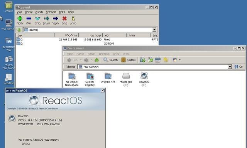This screenshot has width=247, height=148.
Task: Sort by תווית label column header in 7-Zip
Action: pyautogui.click(x=139, y=35)
